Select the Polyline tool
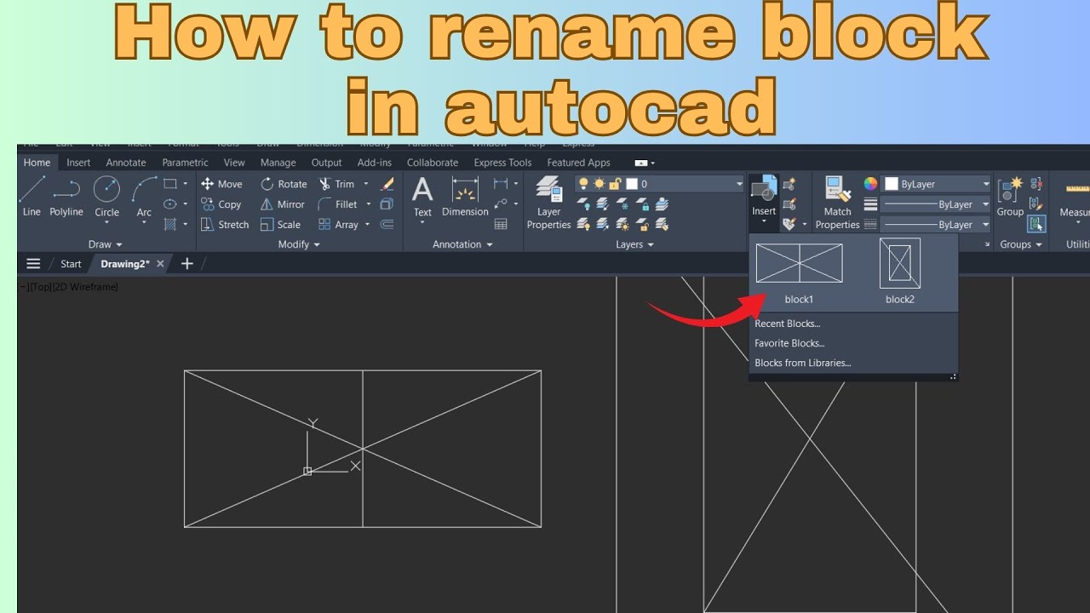This screenshot has height=613, width=1090. 66,197
